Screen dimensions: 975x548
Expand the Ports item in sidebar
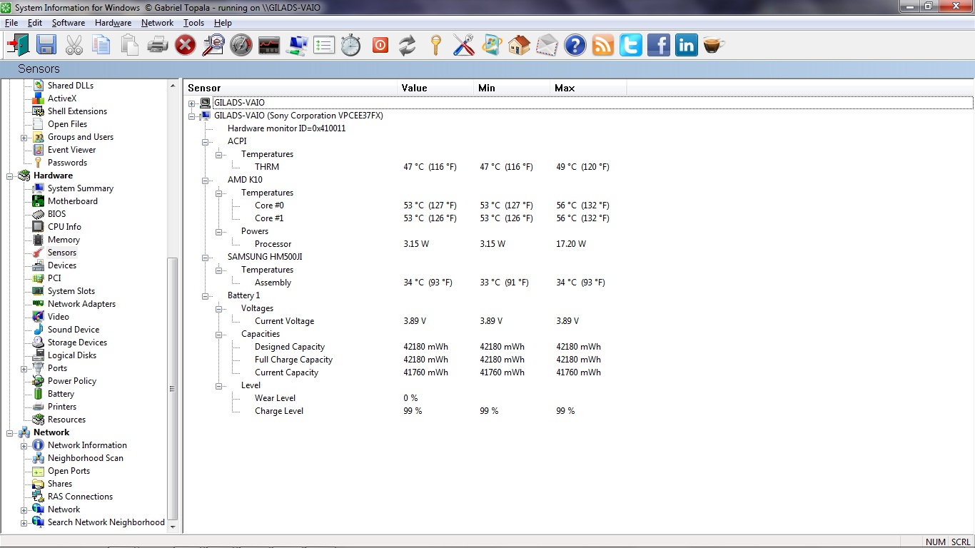pyautogui.click(x=24, y=368)
